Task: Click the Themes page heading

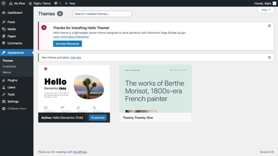Action: click(x=46, y=14)
